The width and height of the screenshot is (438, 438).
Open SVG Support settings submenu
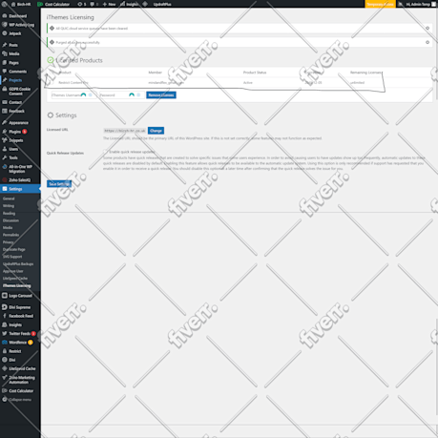(12, 257)
